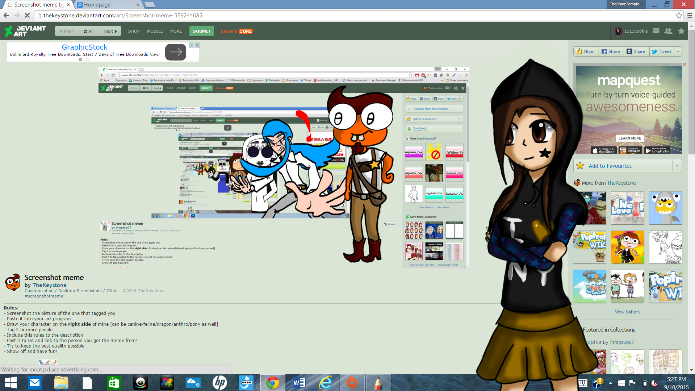Open Microsoft Word from the taskbar
Image resolution: width=695 pixels, height=391 pixels.
299,383
